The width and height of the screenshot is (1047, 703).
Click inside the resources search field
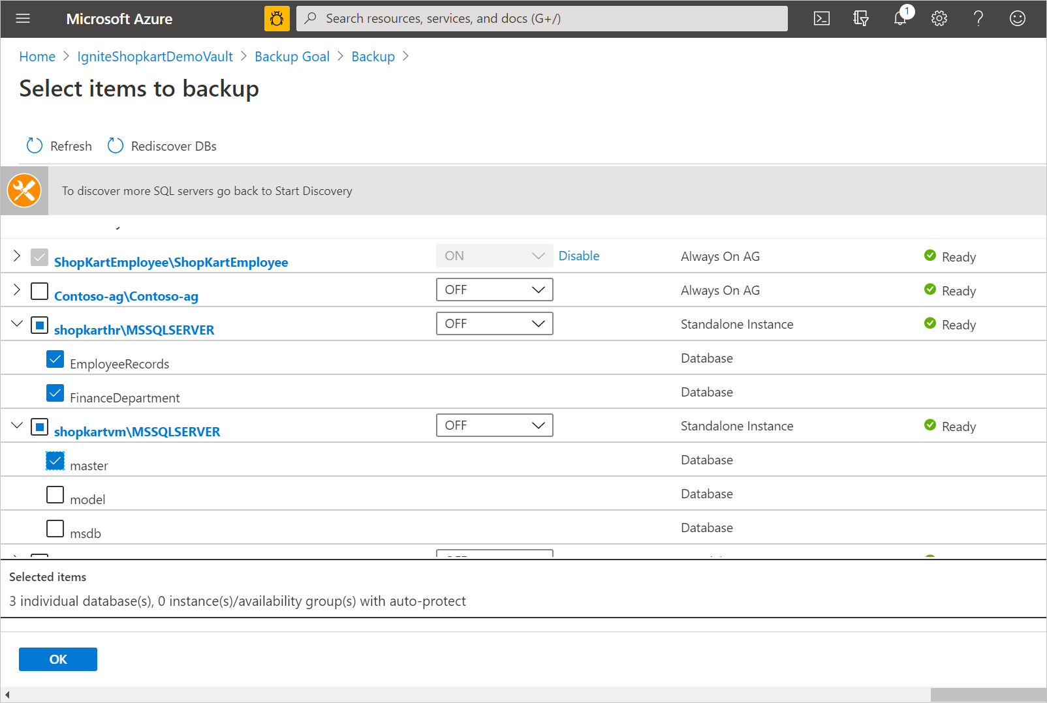coord(540,18)
